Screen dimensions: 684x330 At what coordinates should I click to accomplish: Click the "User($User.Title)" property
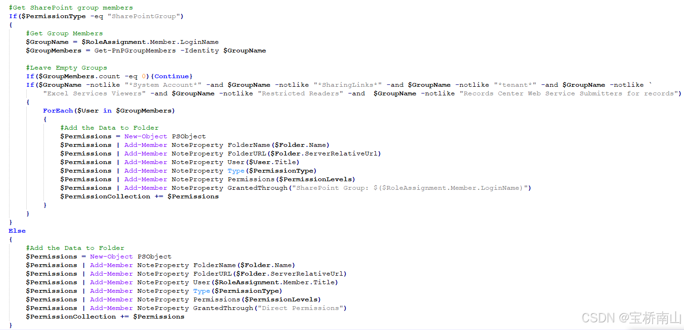tap(263, 162)
